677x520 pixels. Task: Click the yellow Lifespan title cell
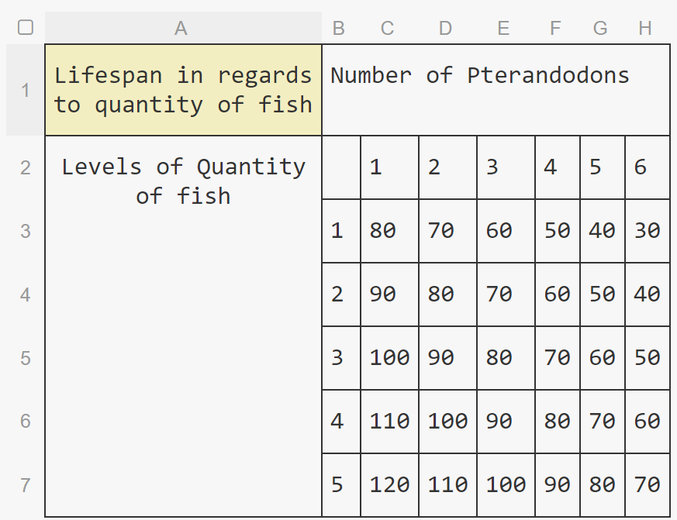(183, 90)
